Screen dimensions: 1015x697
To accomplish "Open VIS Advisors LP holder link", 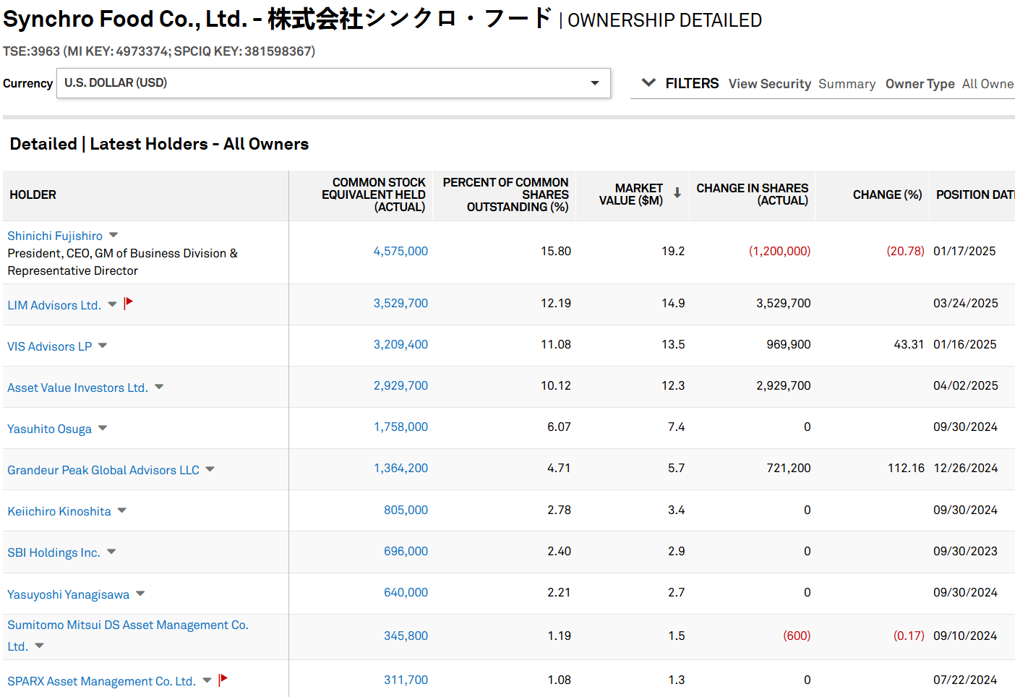I will pyautogui.click(x=50, y=346).
